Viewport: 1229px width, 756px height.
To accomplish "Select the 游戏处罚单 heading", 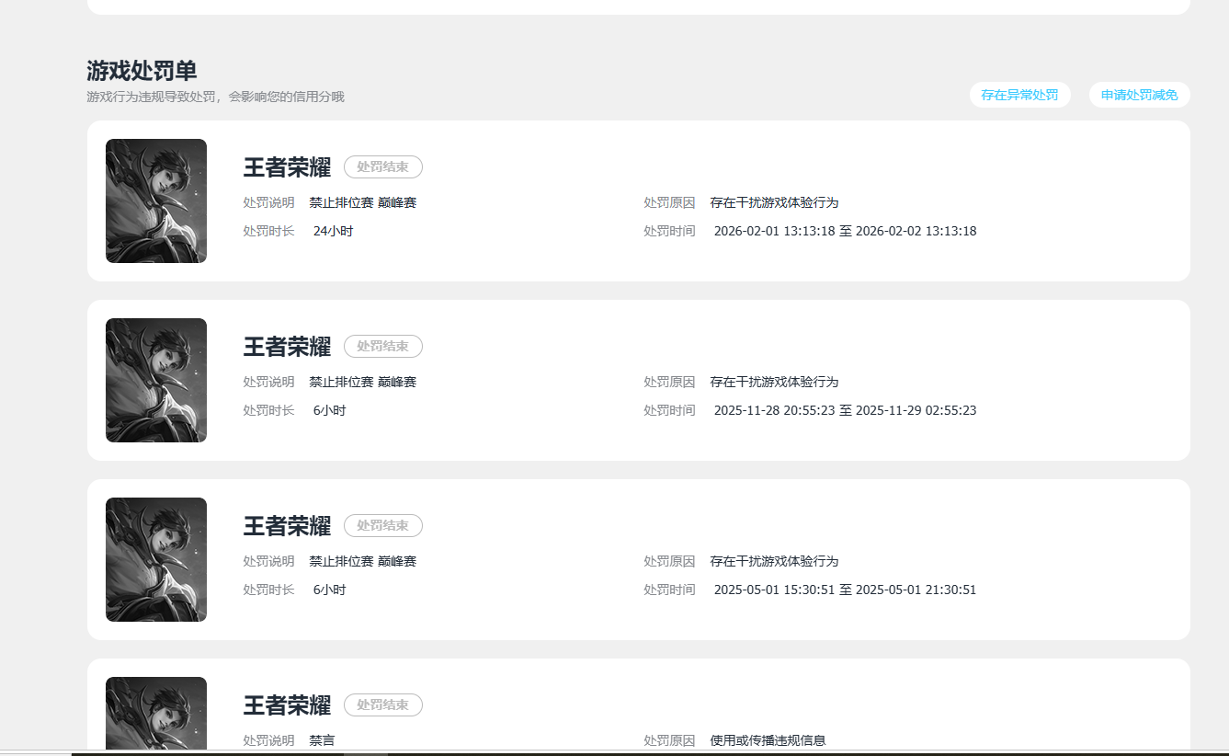I will (x=142, y=71).
